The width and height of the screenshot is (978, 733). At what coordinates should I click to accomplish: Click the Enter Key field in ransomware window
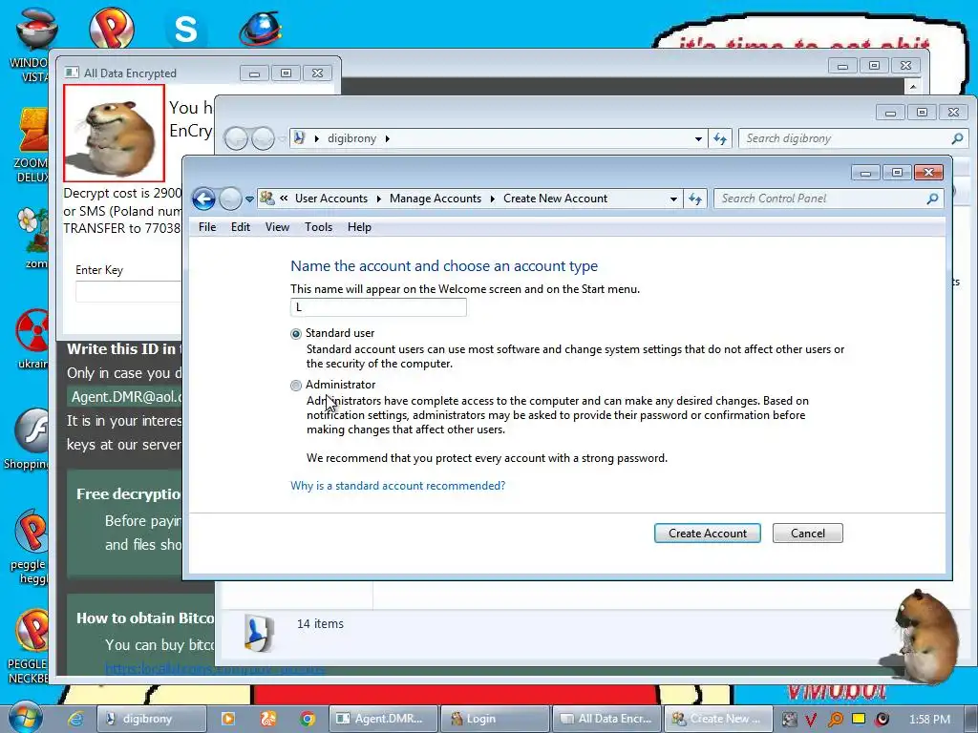[128, 292]
